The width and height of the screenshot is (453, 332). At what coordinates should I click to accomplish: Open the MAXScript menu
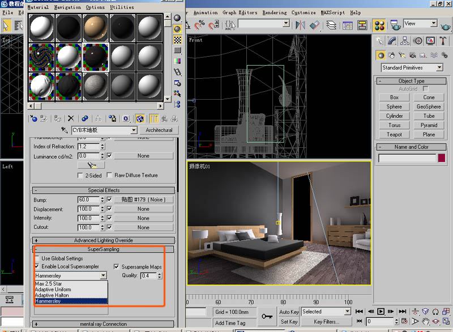(332, 12)
